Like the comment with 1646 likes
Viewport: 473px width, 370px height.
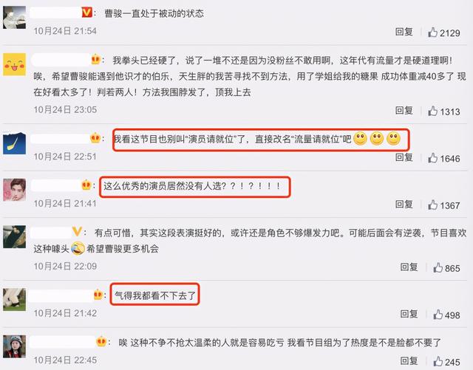(432, 158)
